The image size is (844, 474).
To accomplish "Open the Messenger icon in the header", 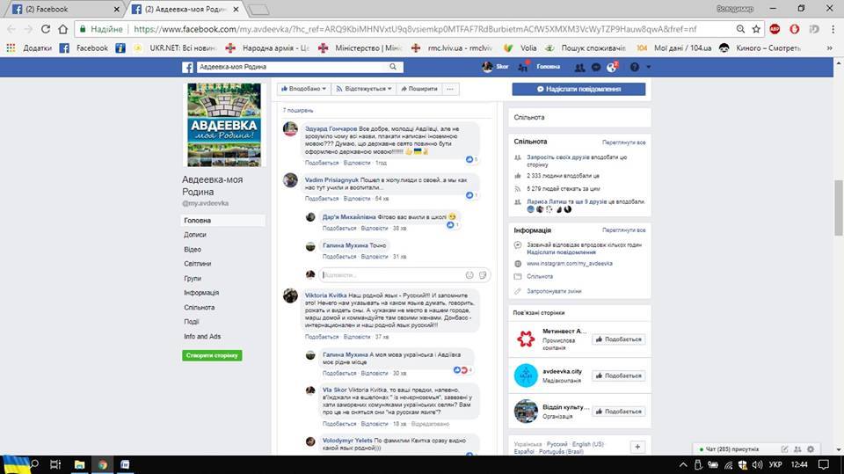I will coord(595,67).
